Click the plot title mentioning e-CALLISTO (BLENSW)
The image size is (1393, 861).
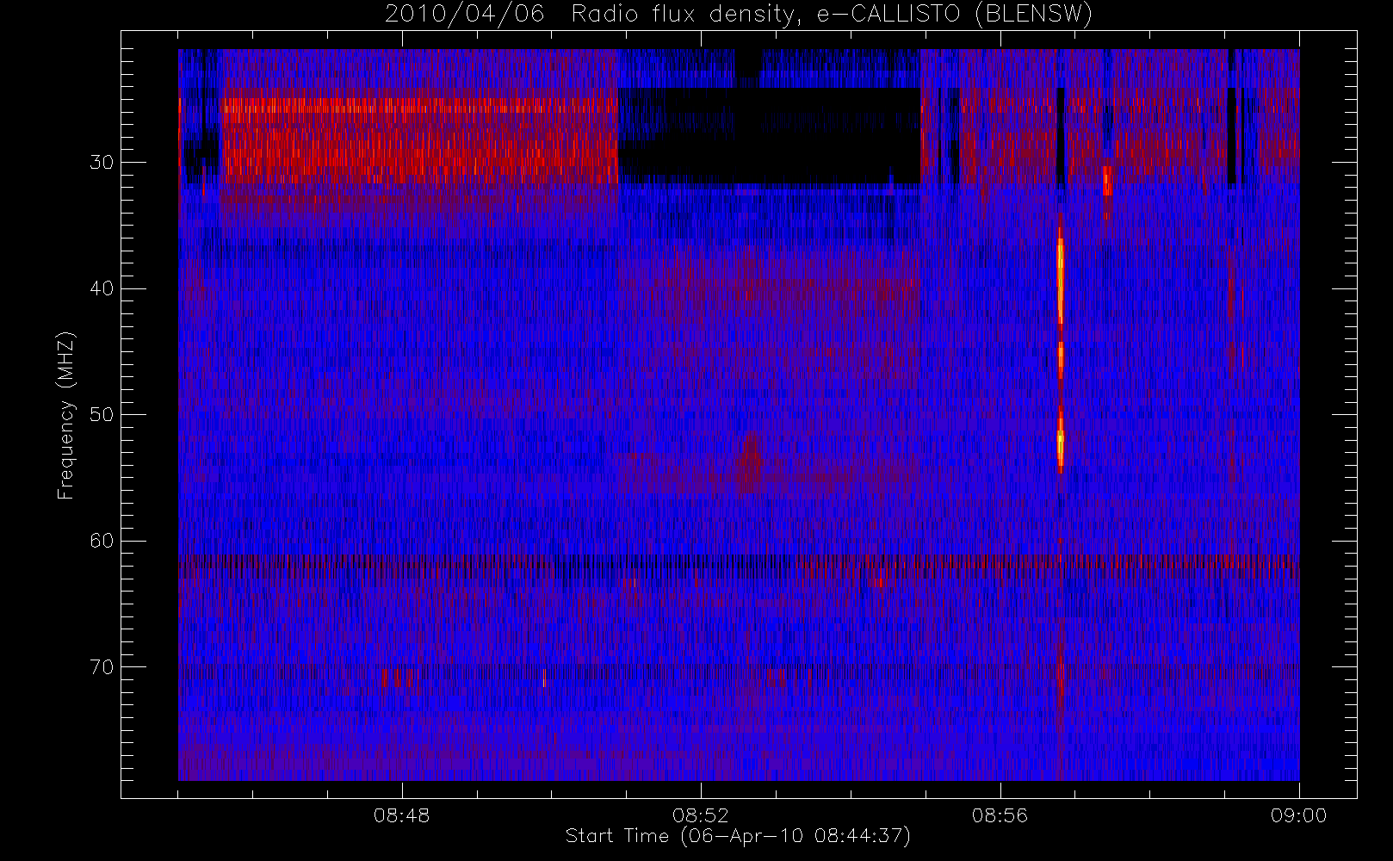pyautogui.click(x=739, y=15)
